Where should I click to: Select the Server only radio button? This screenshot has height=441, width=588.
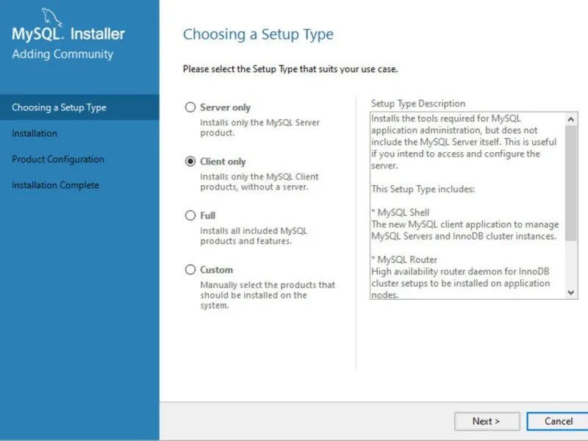(x=190, y=107)
